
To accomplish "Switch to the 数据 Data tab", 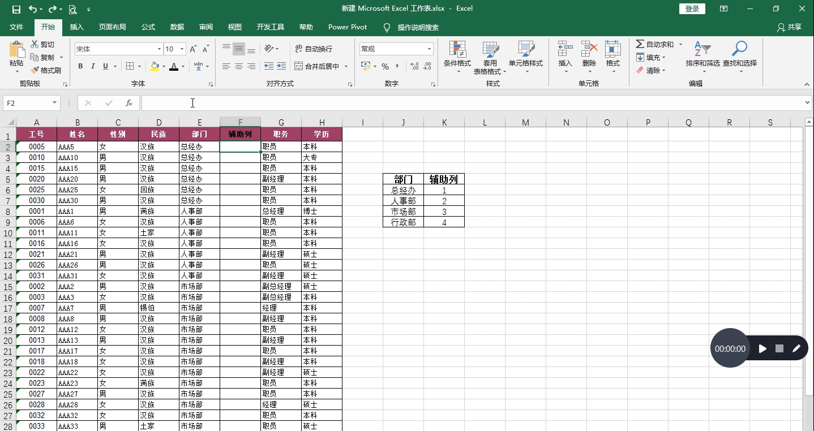I will pyautogui.click(x=177, y=27).
